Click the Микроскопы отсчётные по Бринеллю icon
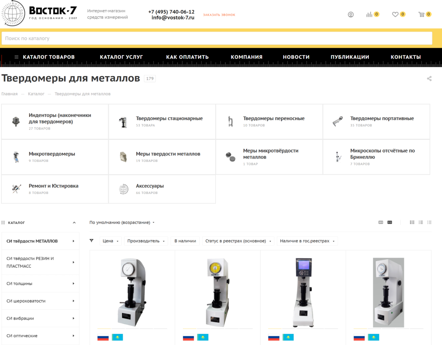Screen dimensions: 442x345 [338, 157]
